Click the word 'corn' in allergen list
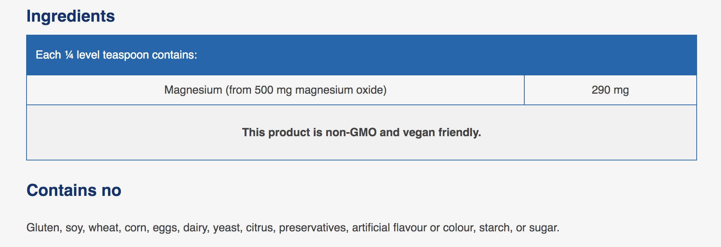 (x=136, y=228)
